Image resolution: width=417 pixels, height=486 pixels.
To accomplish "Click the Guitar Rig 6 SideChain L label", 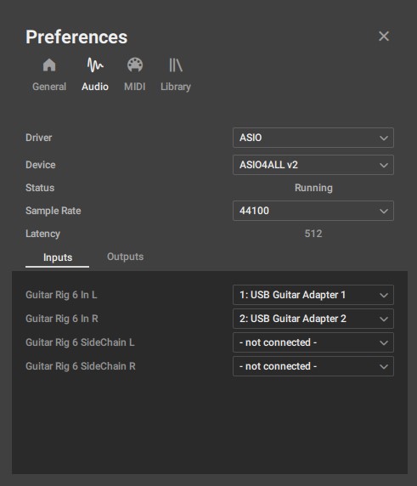I will (80, 342).
